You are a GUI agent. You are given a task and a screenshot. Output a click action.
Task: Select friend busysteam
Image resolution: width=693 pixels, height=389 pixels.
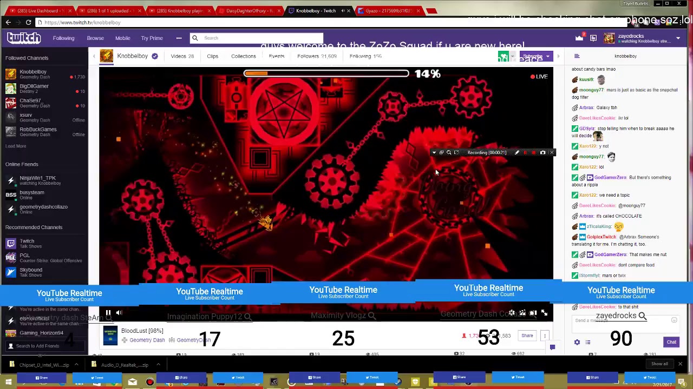click(44, 194)
